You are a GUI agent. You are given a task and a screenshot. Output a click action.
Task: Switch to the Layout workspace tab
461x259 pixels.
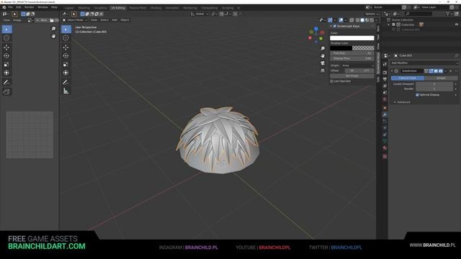[x=69, y=8]
